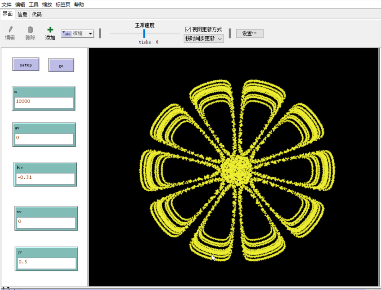
Task: Switch to the 代码 tab
Action: [37, 14]
